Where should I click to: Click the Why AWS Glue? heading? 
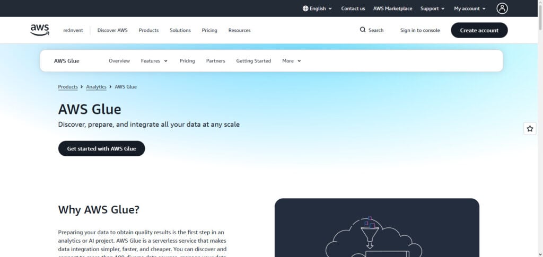pos(99,210)
